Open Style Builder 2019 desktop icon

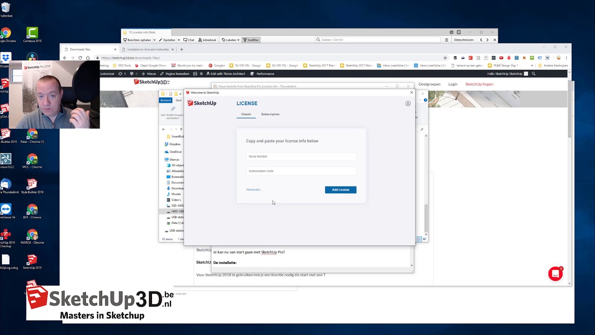click(32, 186)
